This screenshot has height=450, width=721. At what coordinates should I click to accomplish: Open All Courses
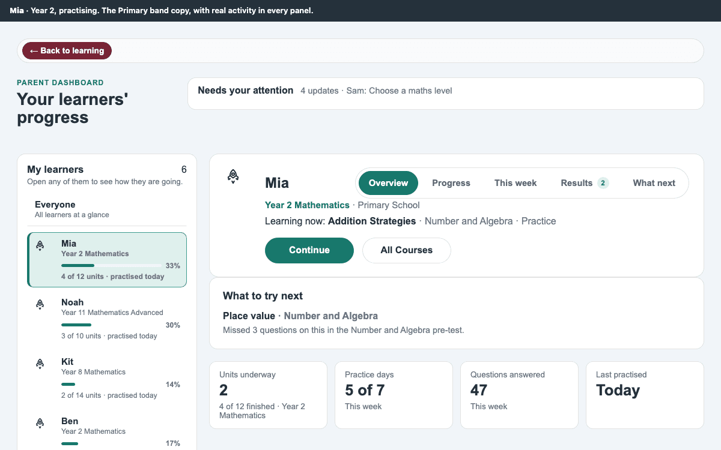coord(407,250)
